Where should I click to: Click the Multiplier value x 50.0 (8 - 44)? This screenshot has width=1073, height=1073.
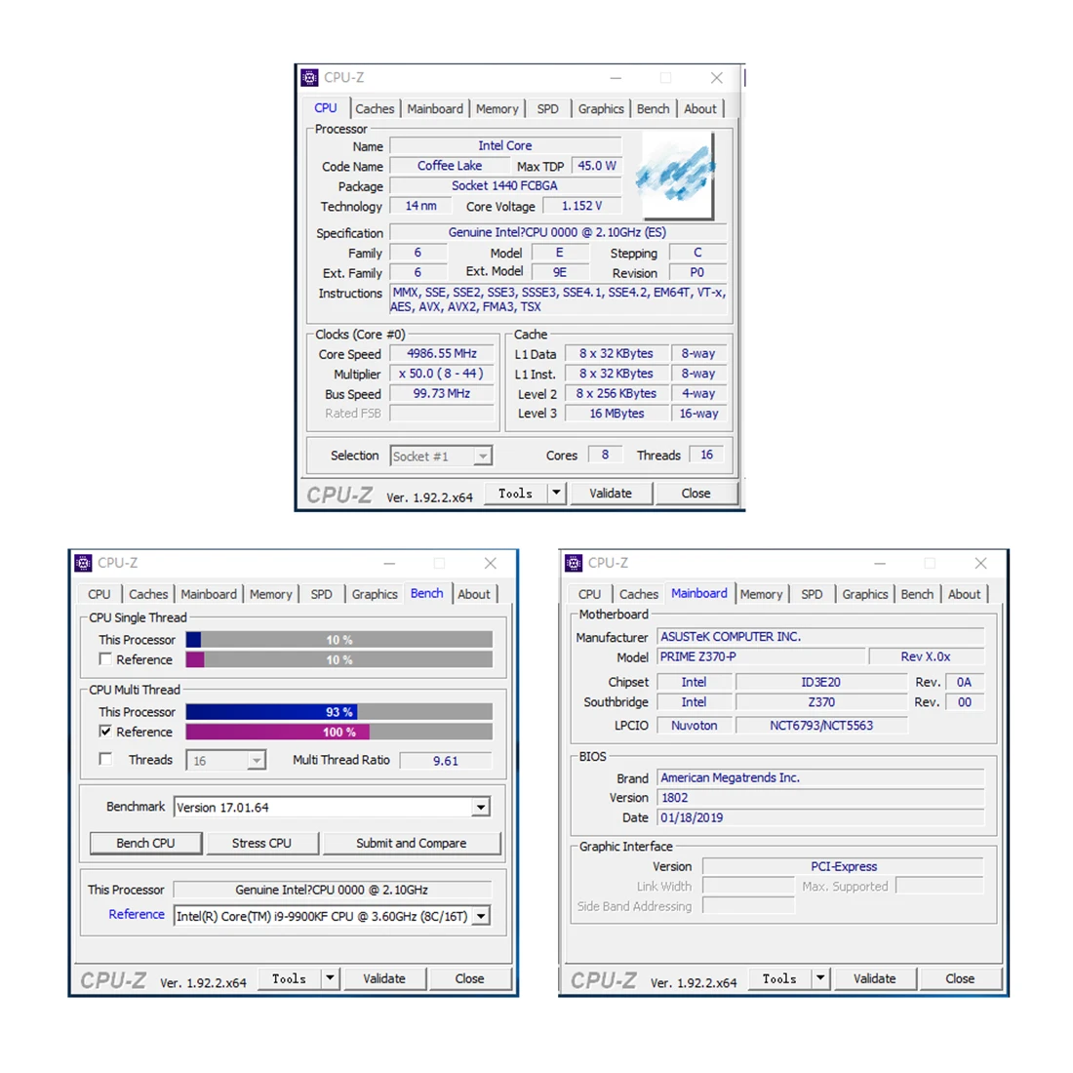click(x=441, y=373)
